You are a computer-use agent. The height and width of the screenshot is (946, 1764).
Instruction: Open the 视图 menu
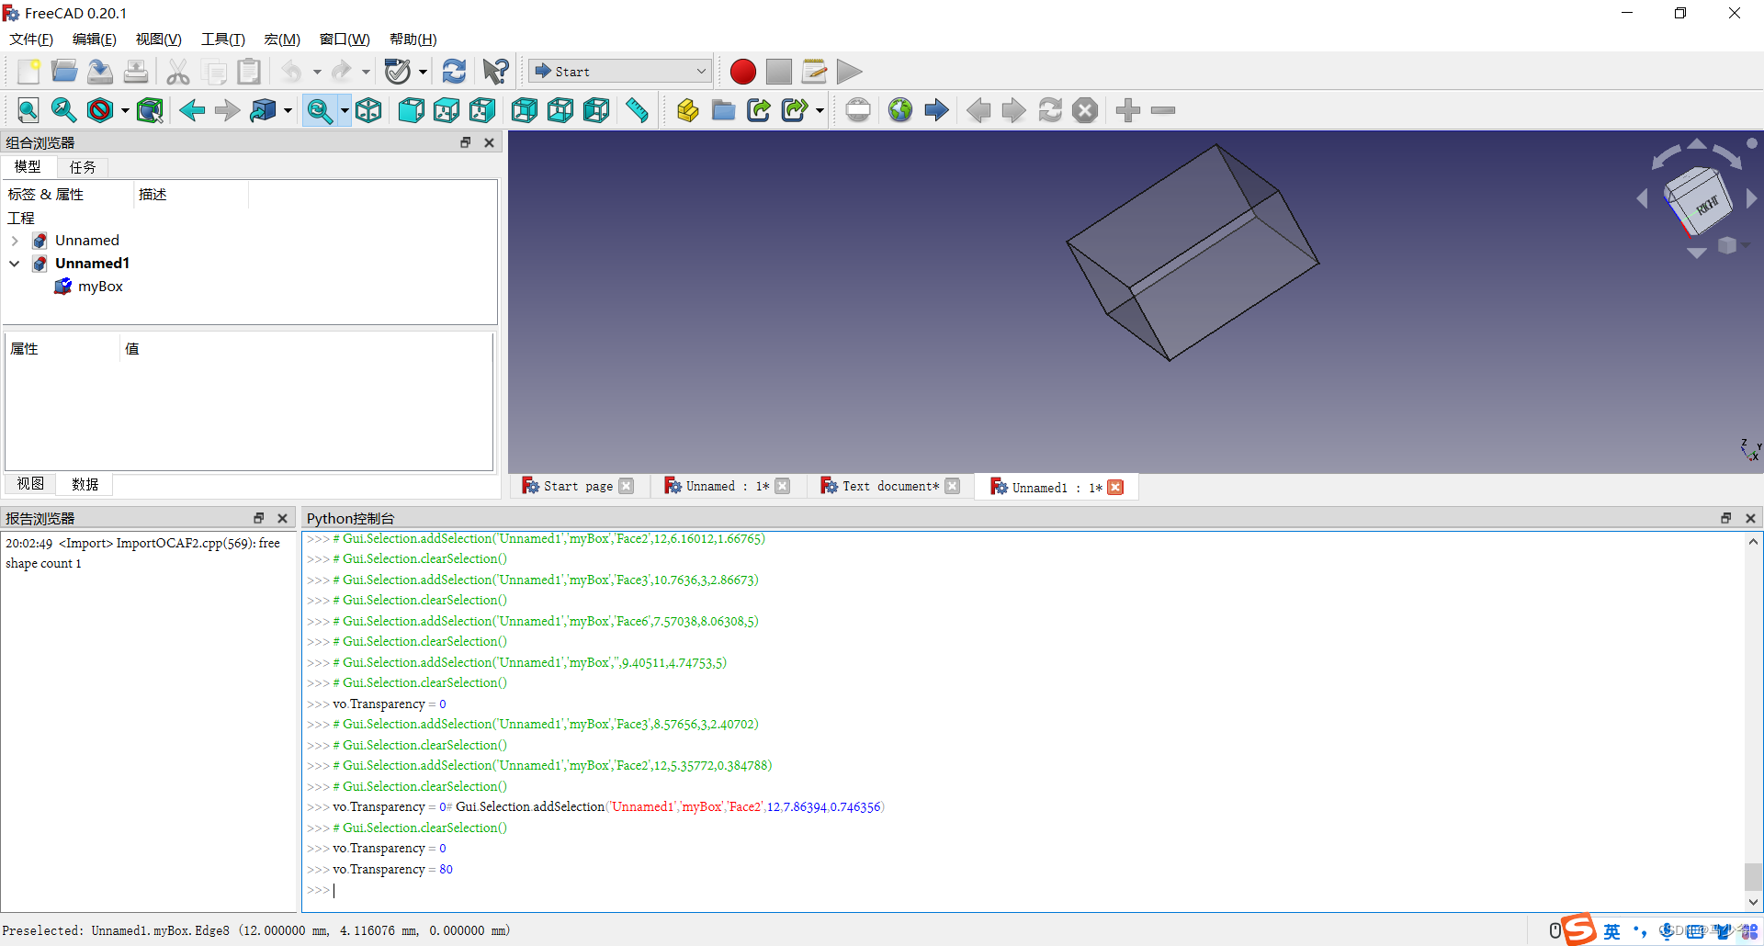pyautogui.click(x=157, y=39)
